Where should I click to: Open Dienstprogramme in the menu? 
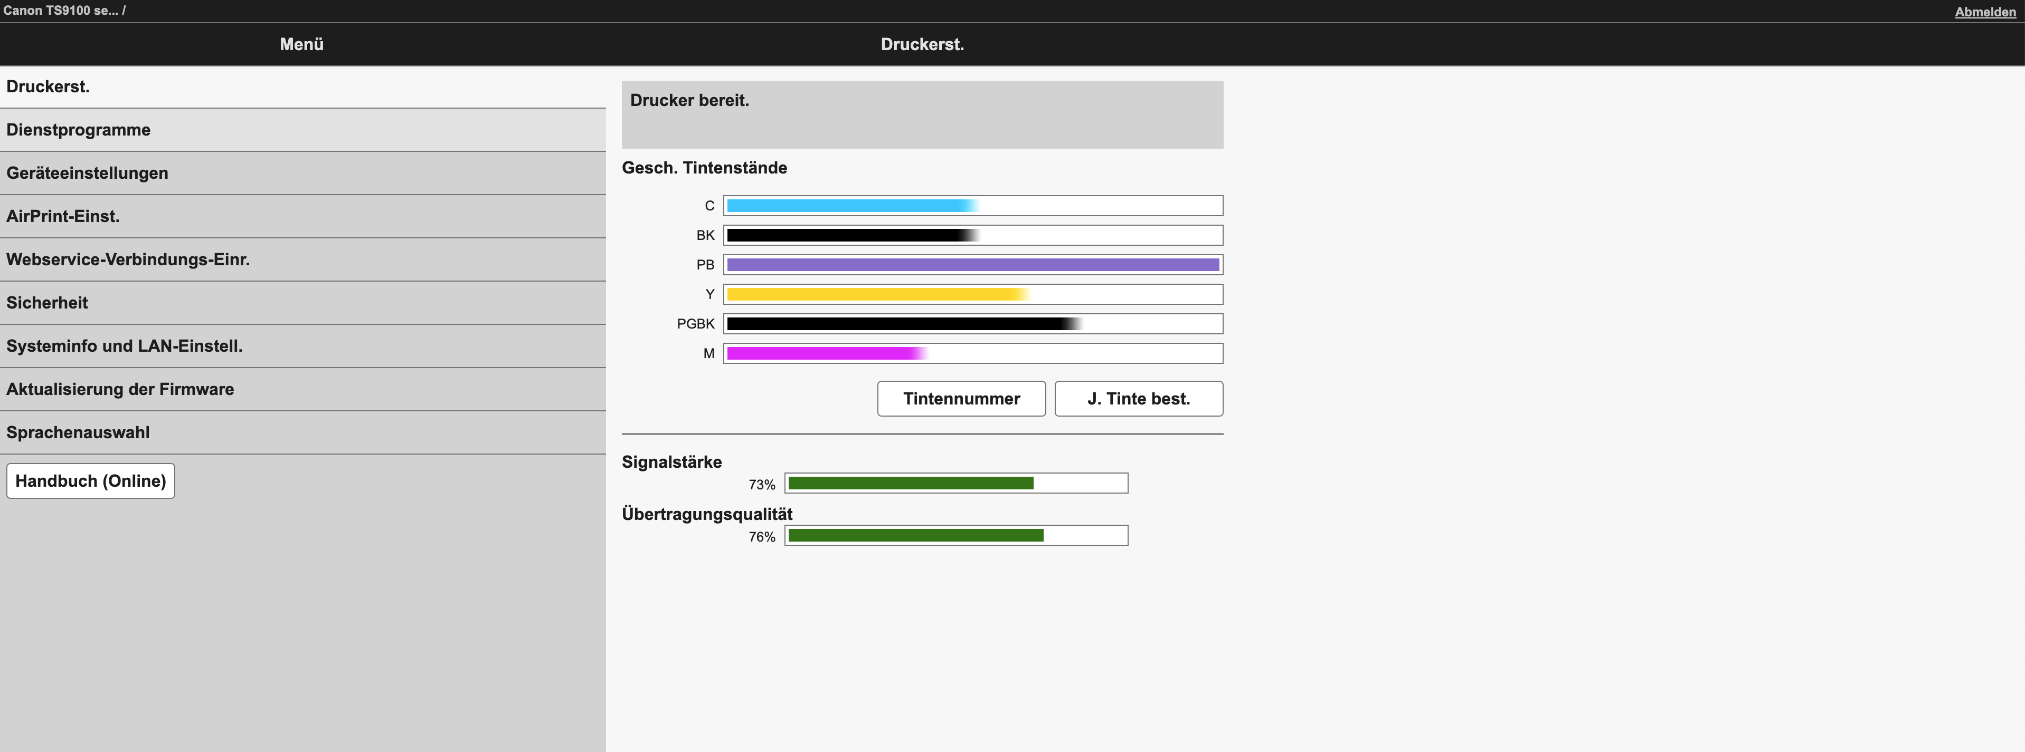tap(302, 130)
